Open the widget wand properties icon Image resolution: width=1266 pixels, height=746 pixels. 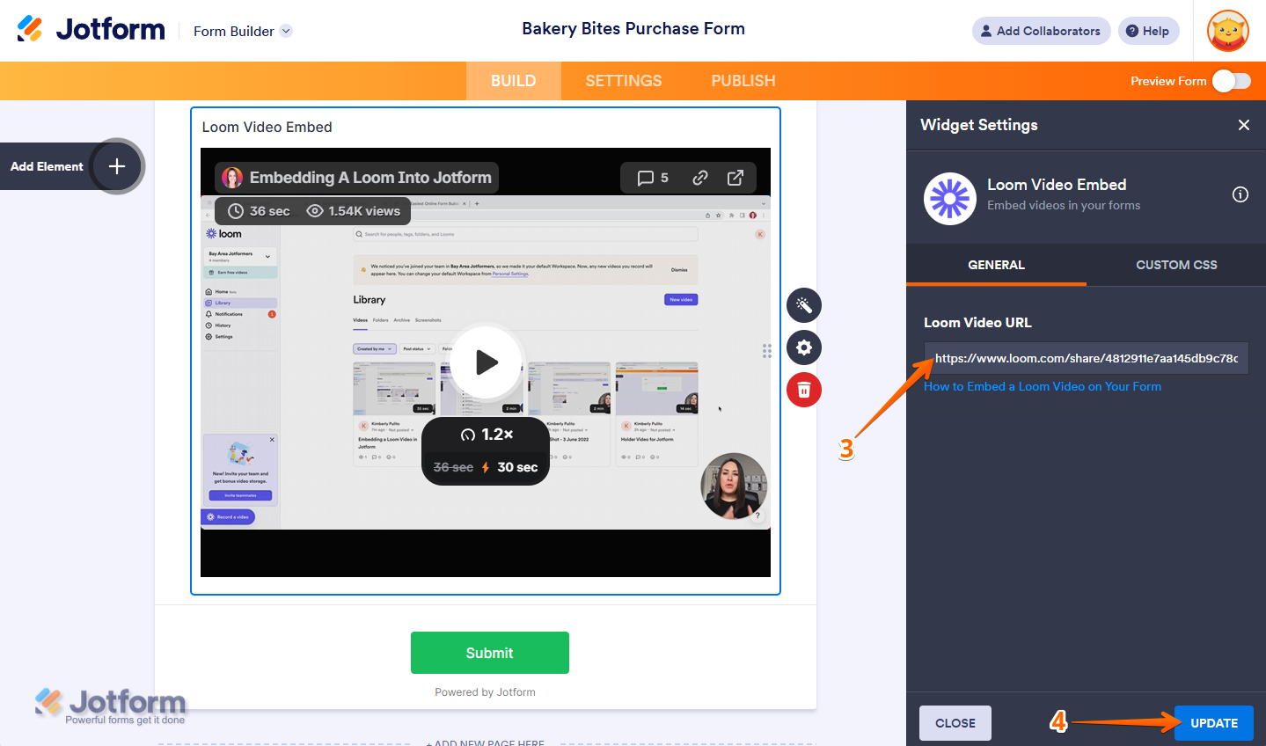pyautogui.click(x=804, y=305)
